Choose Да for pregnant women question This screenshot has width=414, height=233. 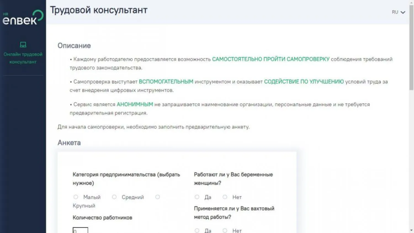(x=197, y=197)
